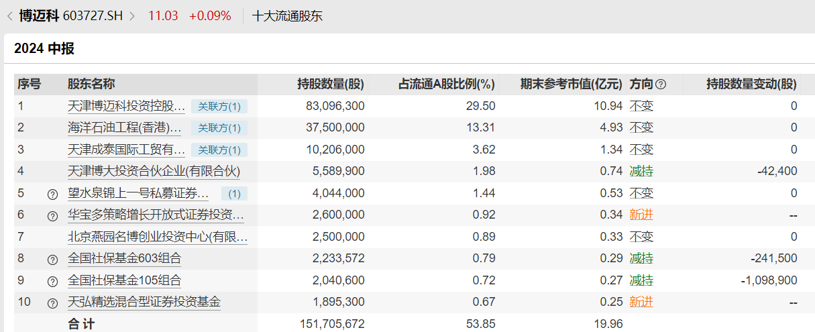Viewport: 815px width, 332px height.
Task: Sort by 占流通A股比例(%) column header
Action: [x=447, y=85]
